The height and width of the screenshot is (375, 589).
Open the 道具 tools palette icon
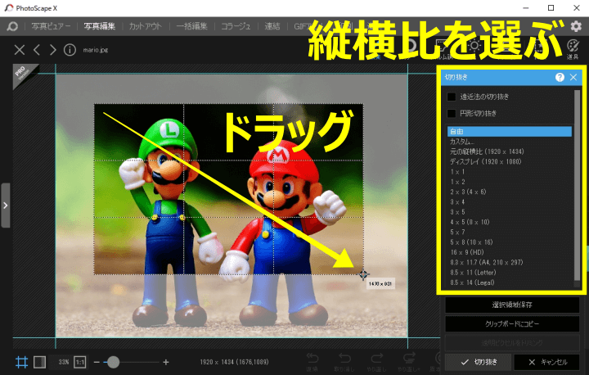coord(573,49)
